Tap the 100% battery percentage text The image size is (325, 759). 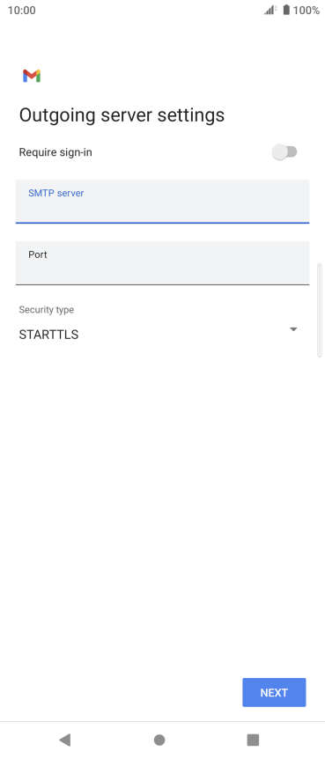pyautogui.click(x=307, y=11)
